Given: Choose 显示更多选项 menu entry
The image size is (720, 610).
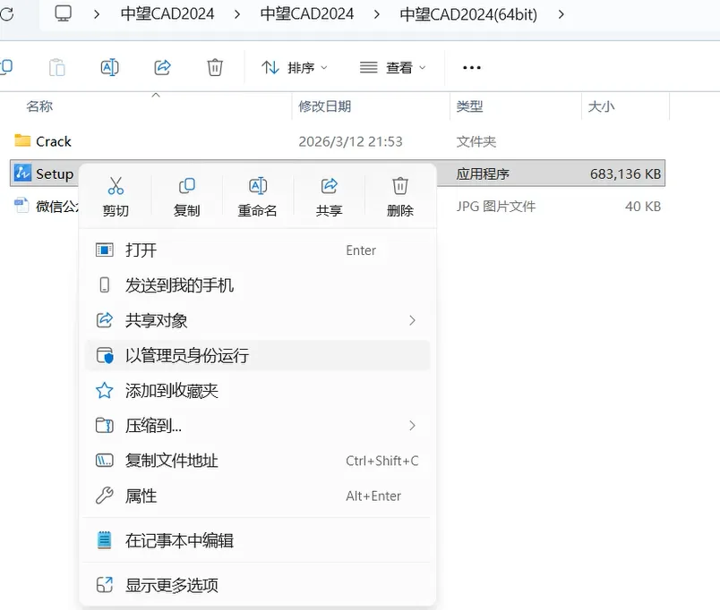Looking at the screenshot, I should pos(258,585).
